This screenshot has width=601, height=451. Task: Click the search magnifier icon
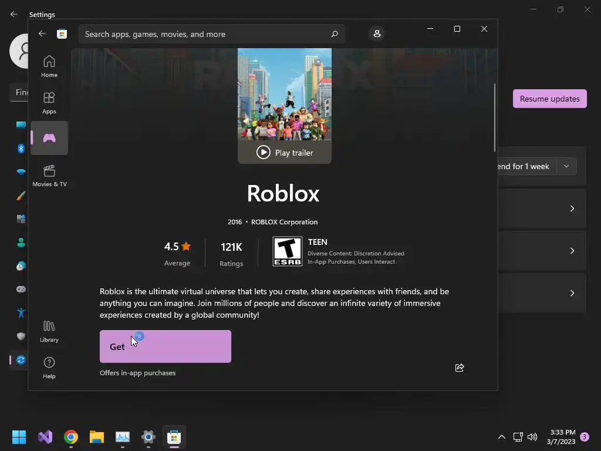point(334,33)
